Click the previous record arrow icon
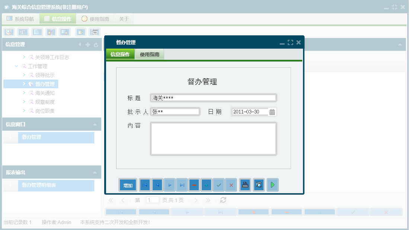This screenshot has width=409, height=230. click(157, 185)
